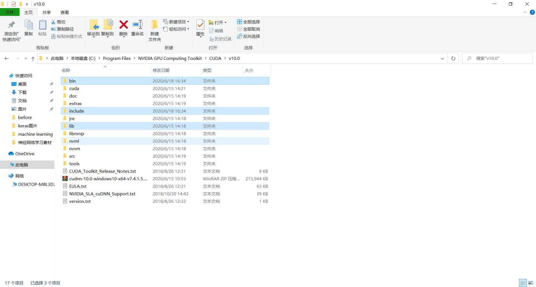Click Invert Selection (反向选择)
536x287 pixels.
coord(248,36)
